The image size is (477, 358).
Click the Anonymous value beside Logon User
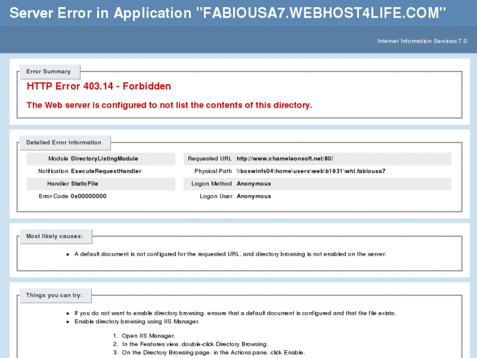click(x=254, y=196)
